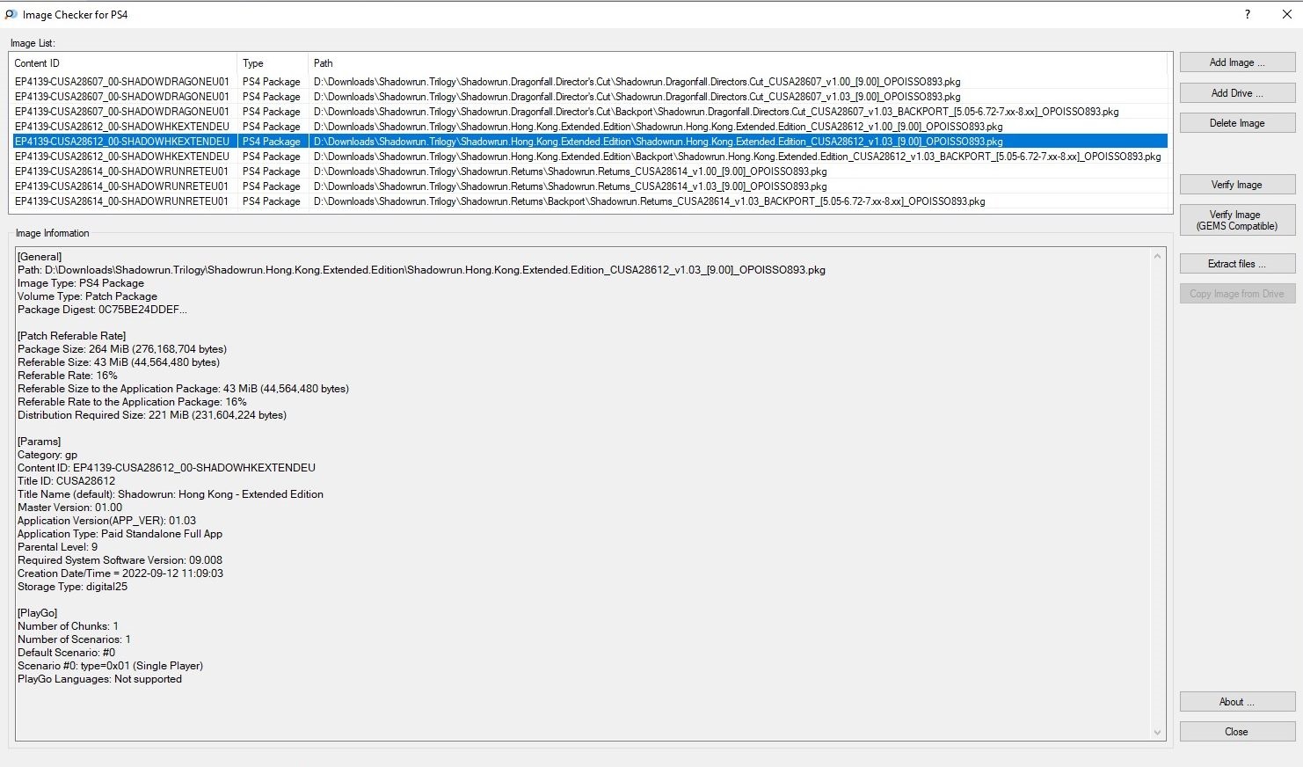The height and width of the screenshot is (767, 1303).
Task: Click the Title ID: CUSA28612 line
Action: click(x=67, y=481)
